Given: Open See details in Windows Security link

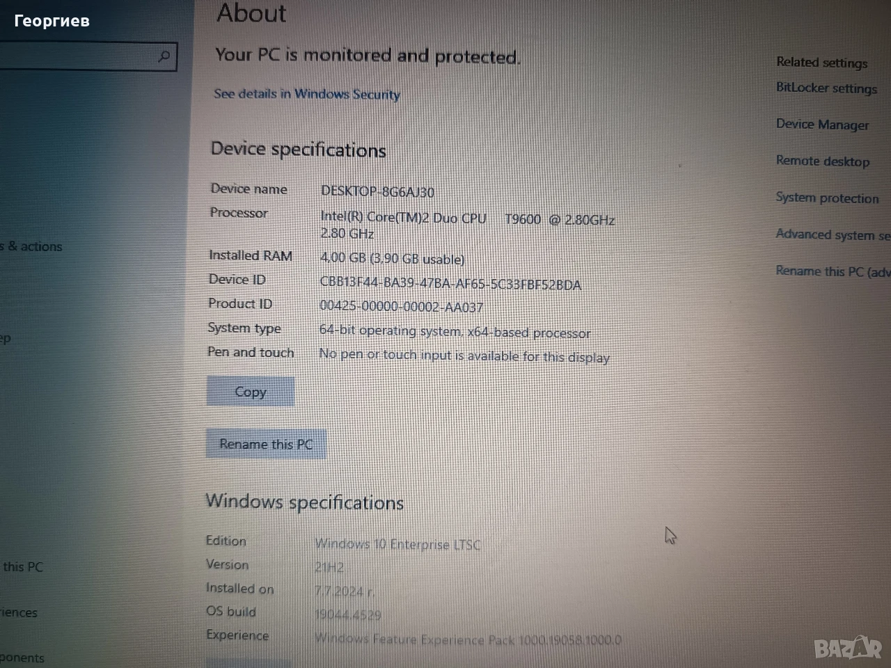Looking at the screenshot, I should pos(307,94).
